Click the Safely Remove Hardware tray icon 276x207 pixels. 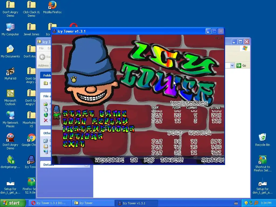[x=251, y=203]
